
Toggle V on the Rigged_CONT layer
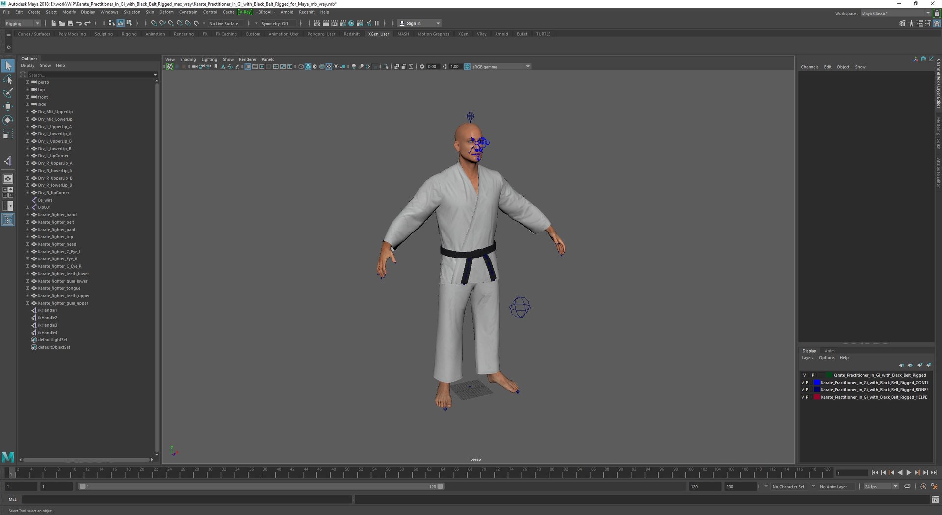click(x=803, y=383)
